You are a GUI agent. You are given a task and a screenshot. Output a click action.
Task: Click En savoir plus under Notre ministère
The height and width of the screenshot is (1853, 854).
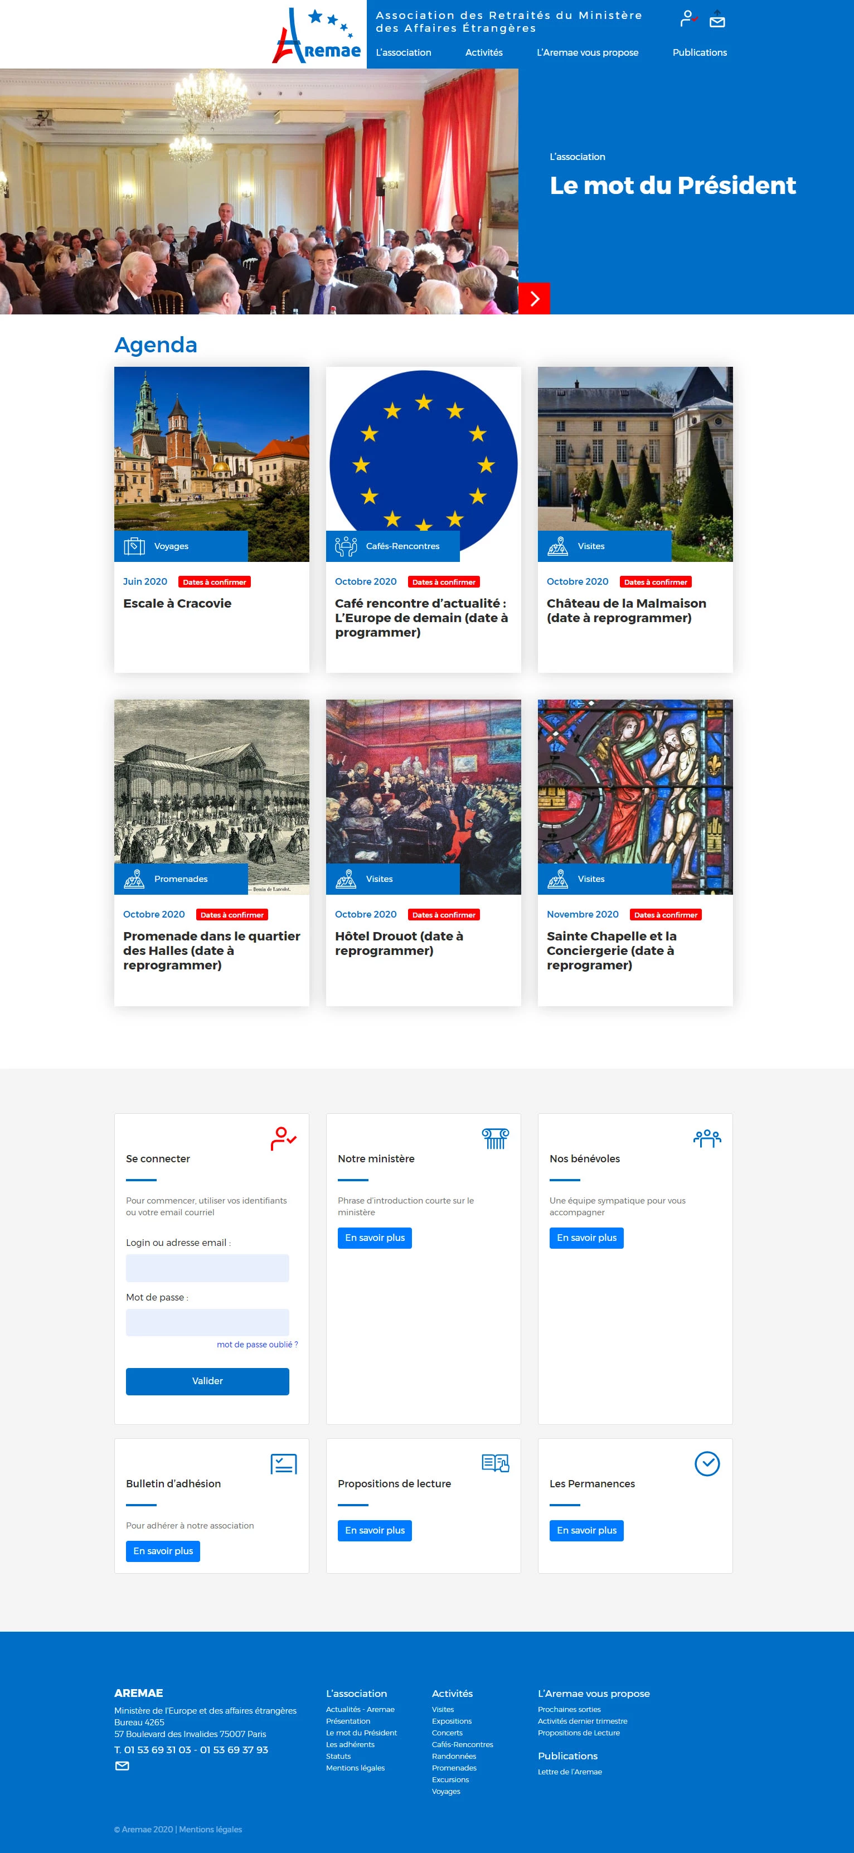(x=375, y=1238)
